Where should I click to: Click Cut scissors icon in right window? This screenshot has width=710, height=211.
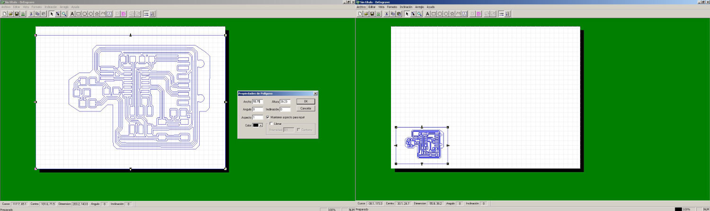tap(386, 14)
